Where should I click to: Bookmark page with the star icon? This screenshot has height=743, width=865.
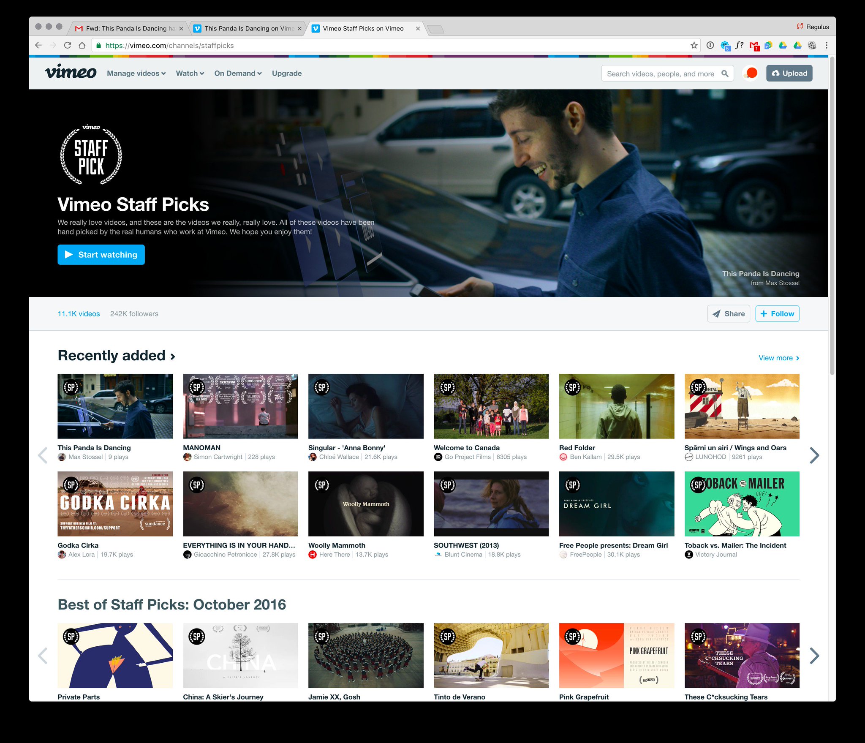coord(694,45)
